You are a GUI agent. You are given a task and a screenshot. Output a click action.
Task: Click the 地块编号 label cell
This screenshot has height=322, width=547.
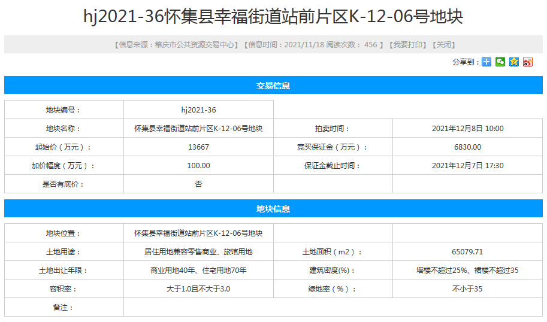64,110
